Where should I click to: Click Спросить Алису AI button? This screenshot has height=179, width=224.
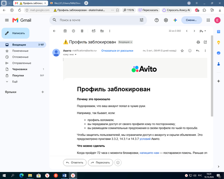(x=176, y=10)
